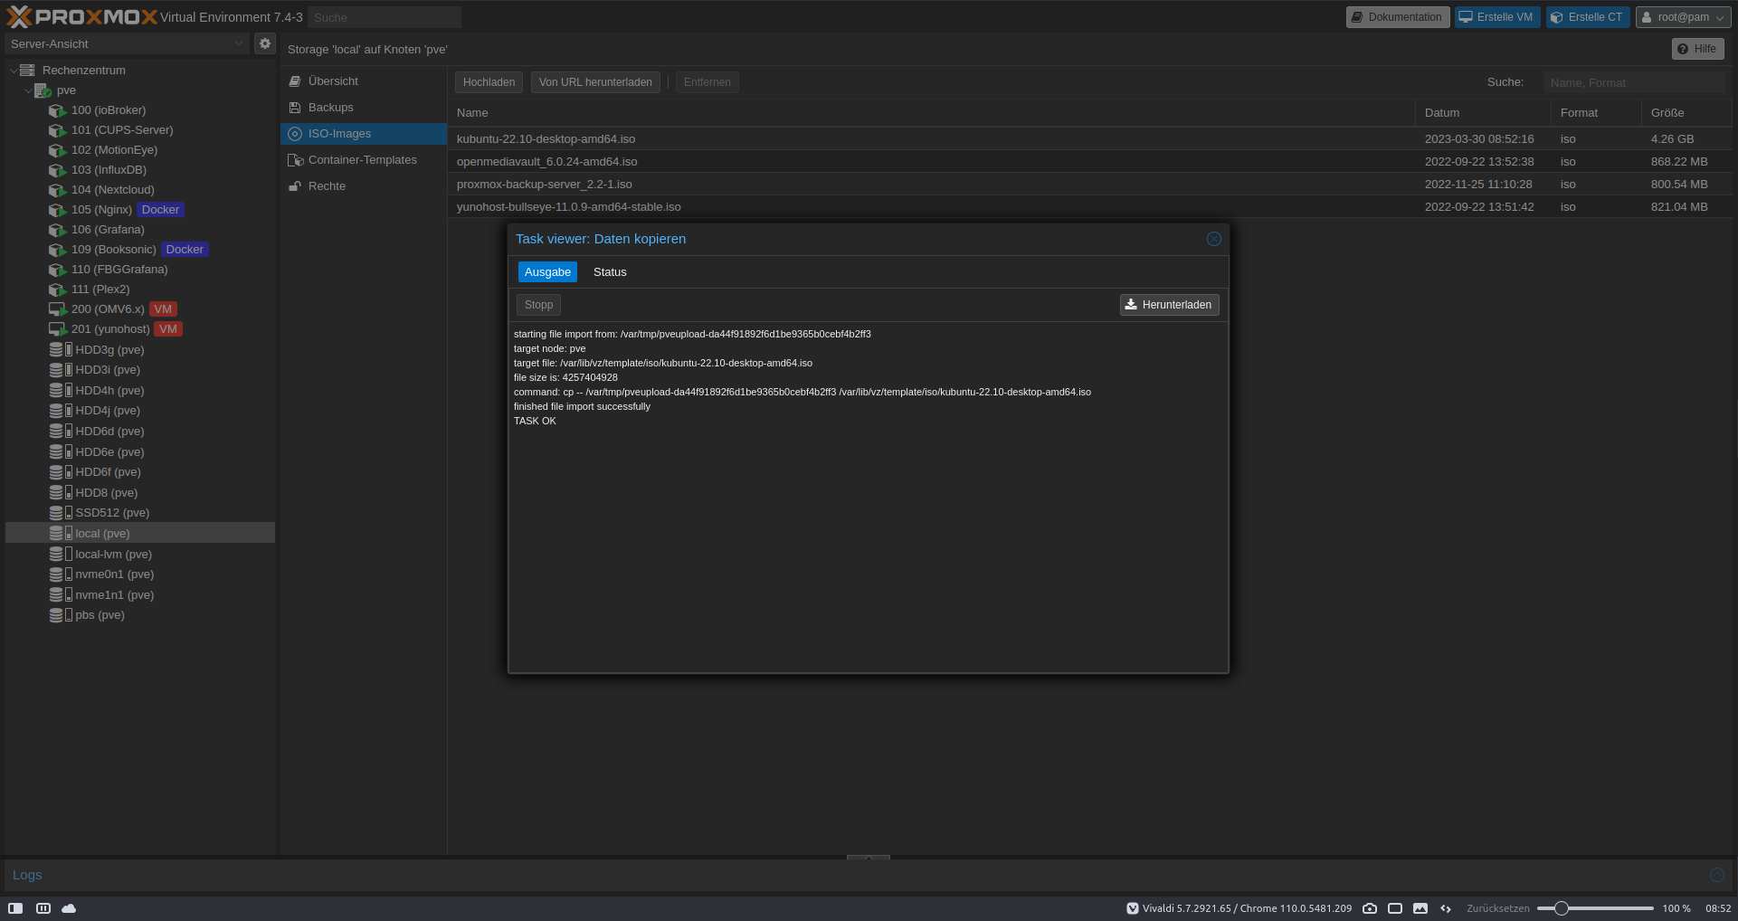Open the Hilfe help button

coord(1697,49)
